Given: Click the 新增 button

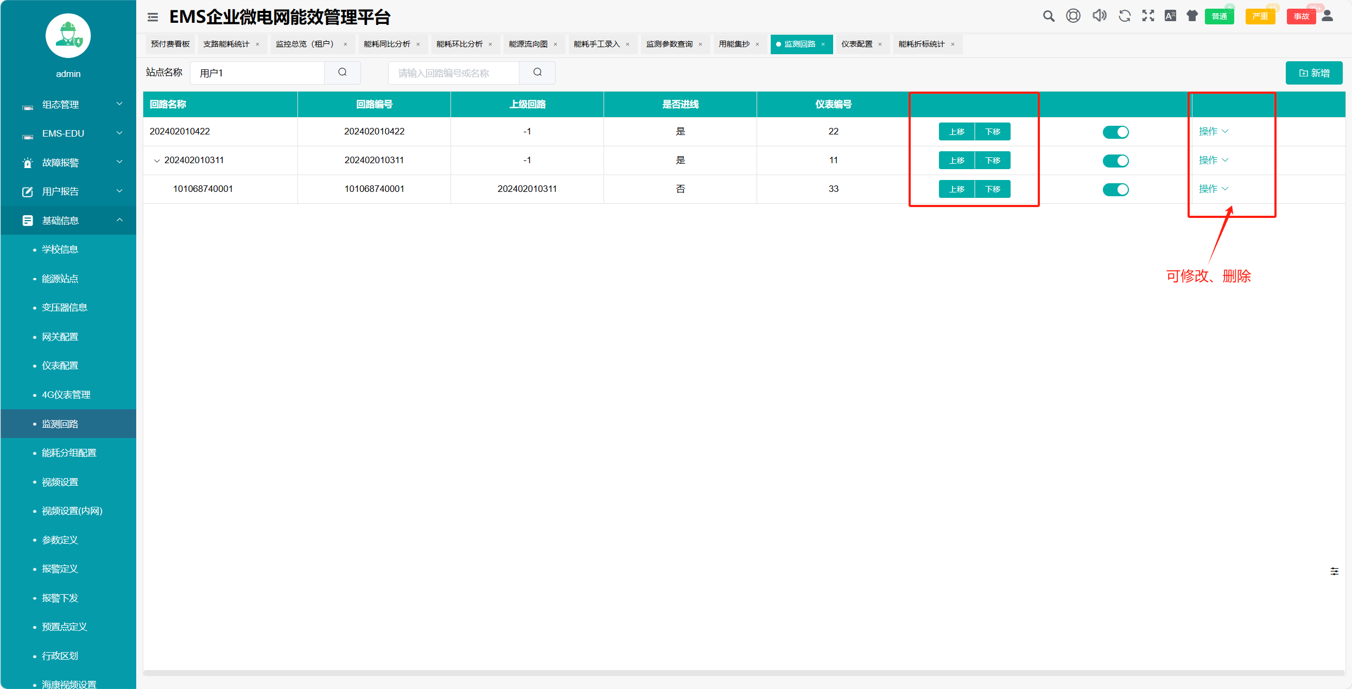Looking at the screenshot, I should pos(1313,73).
